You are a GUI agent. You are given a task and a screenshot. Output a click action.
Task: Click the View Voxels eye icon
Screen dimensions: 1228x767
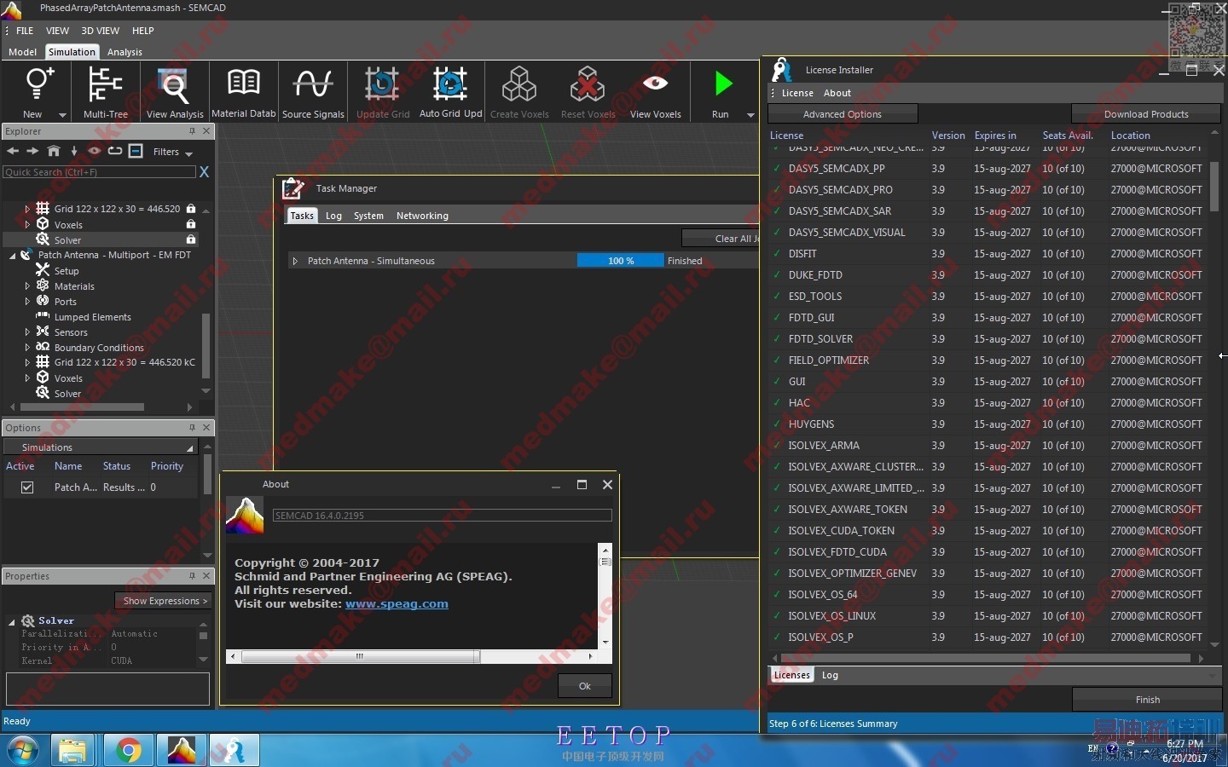click(x=655, y=83)
